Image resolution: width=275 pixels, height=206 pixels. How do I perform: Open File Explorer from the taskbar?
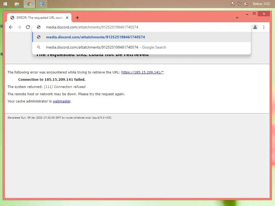(17, 4)
